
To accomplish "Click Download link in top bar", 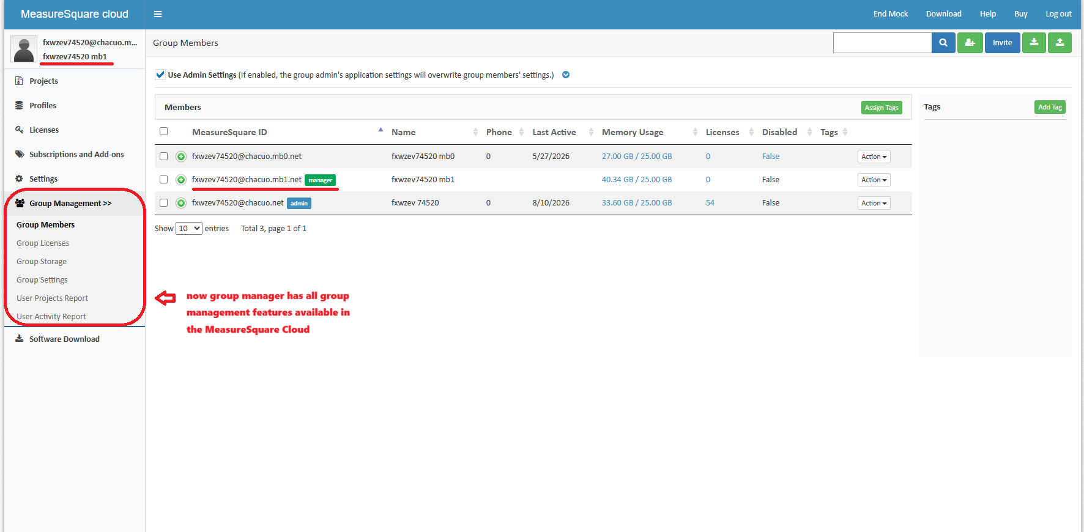I will click(943, 14).
